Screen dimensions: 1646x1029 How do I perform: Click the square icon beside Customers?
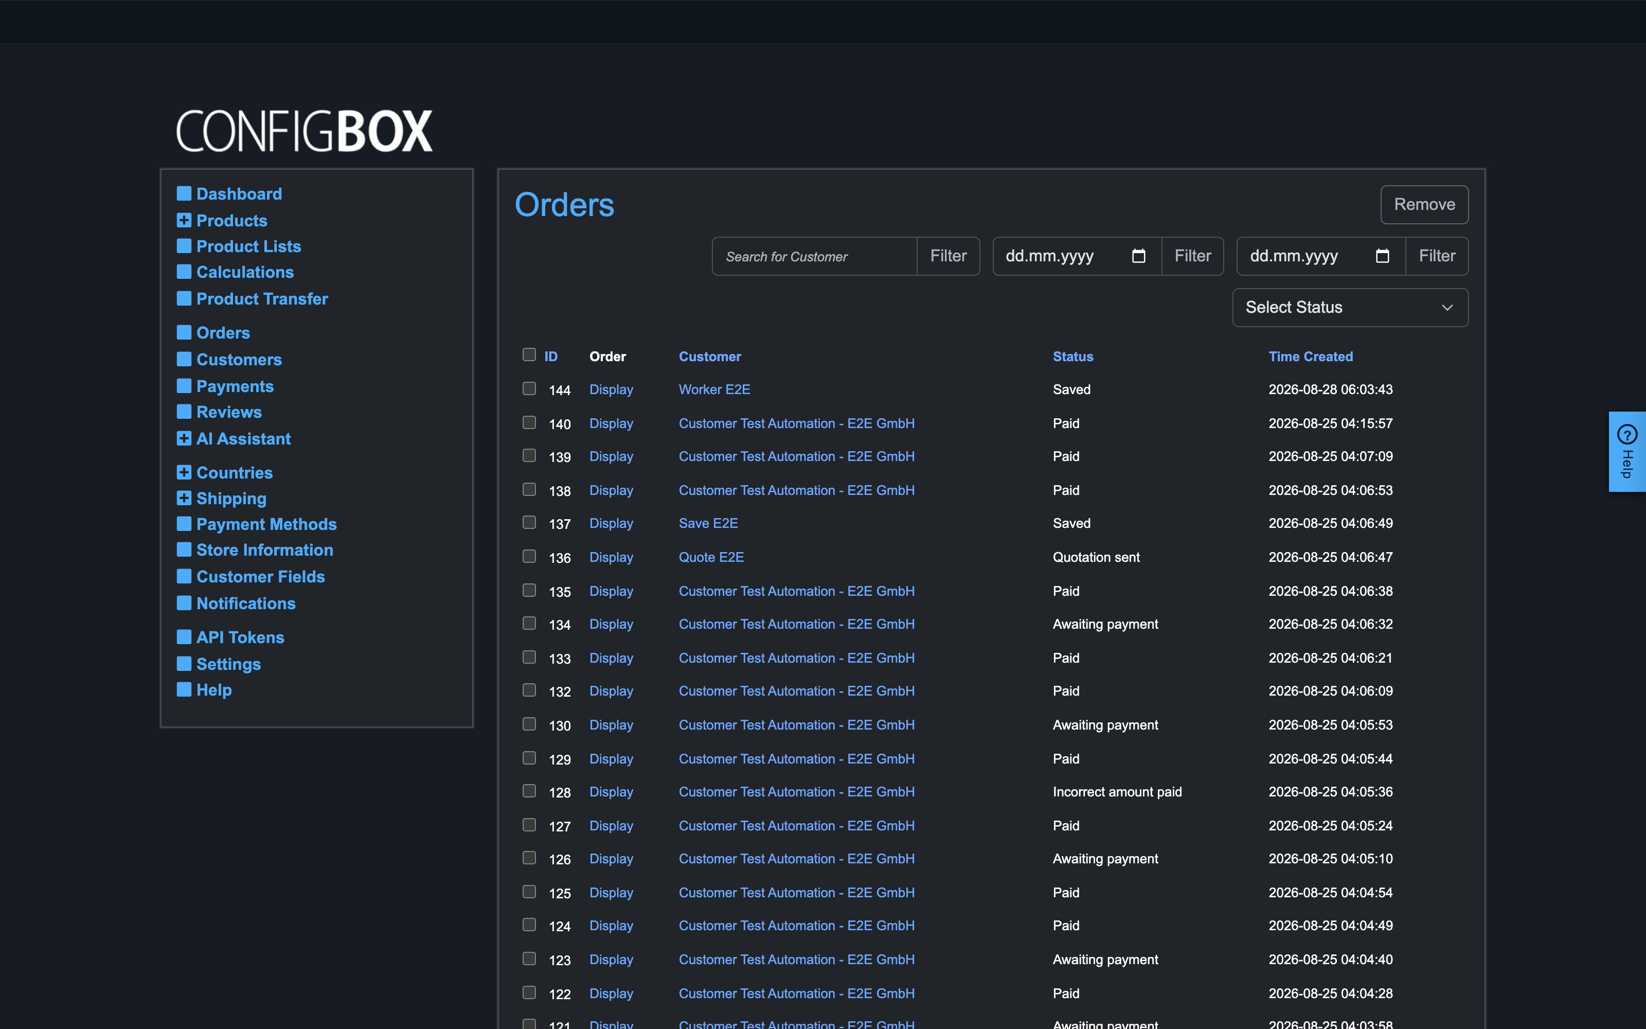[x=184, y=359]
